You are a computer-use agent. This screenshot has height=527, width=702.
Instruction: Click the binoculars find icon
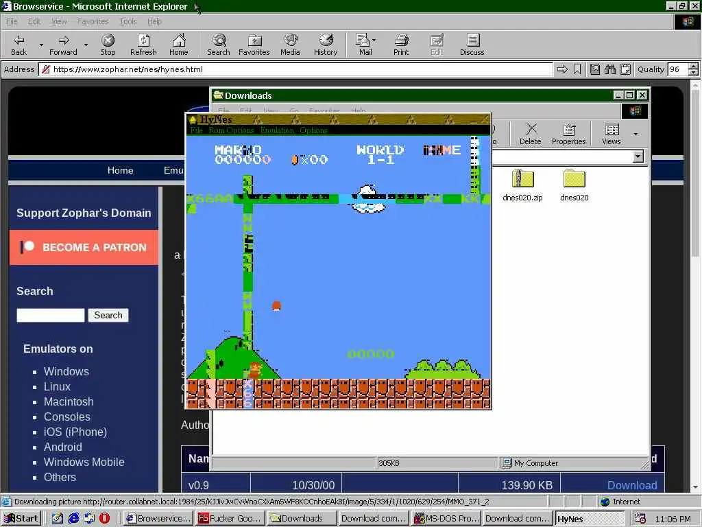pyautogui.click(x=609, y=69)
